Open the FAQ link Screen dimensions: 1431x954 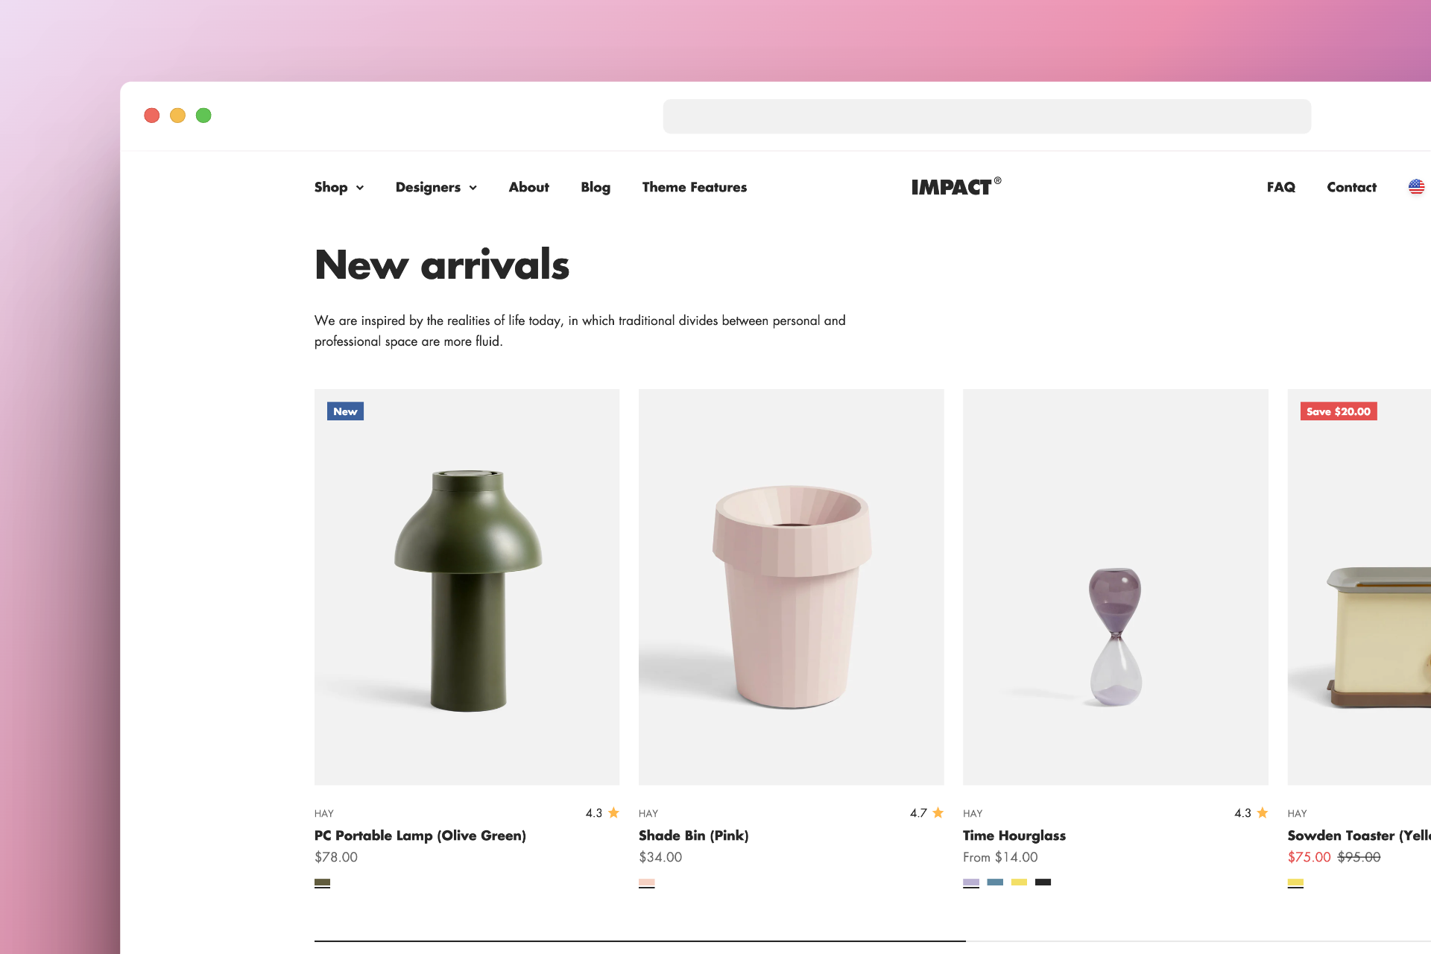tap(1281, 187)
